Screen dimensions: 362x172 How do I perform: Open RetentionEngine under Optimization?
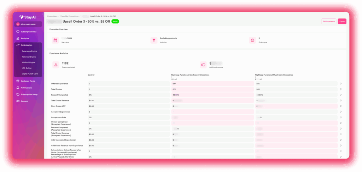click(29, 57)
